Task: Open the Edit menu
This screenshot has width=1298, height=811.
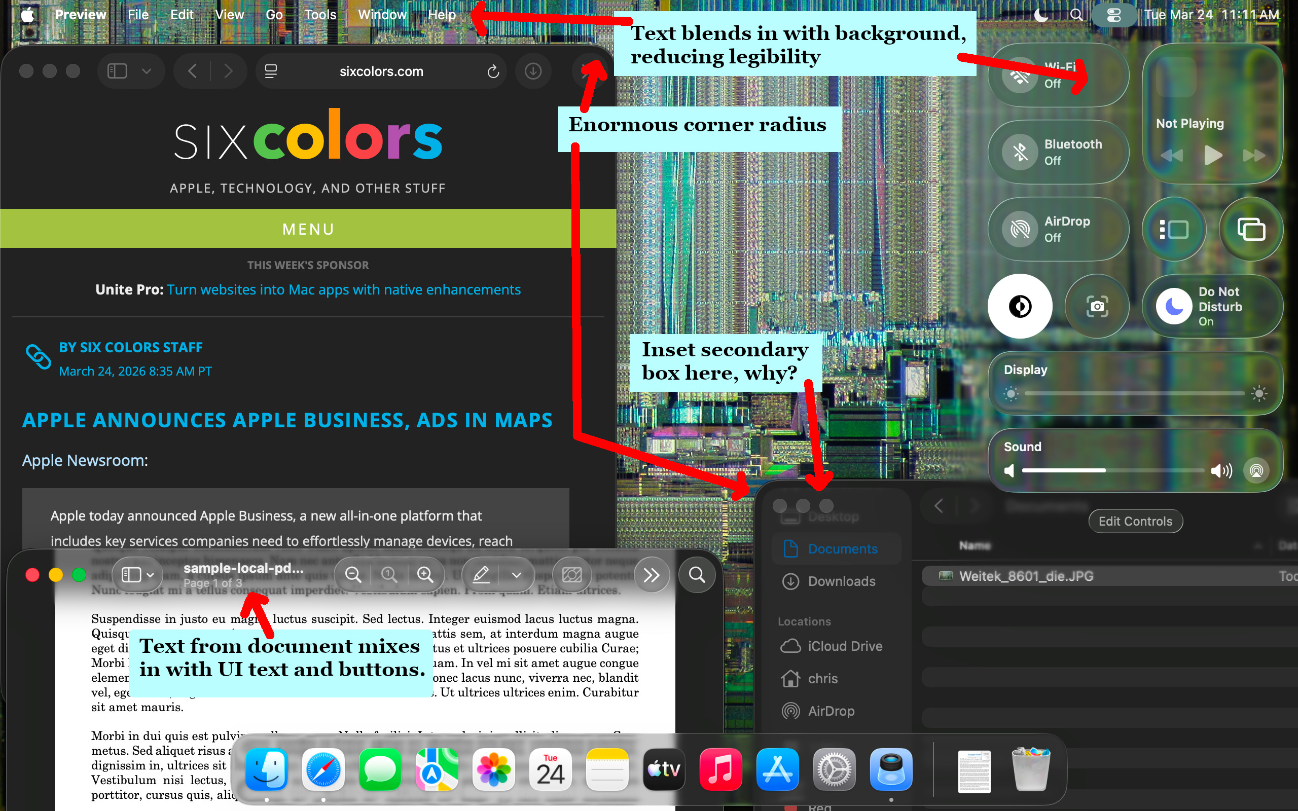Action: click(182, 15)
